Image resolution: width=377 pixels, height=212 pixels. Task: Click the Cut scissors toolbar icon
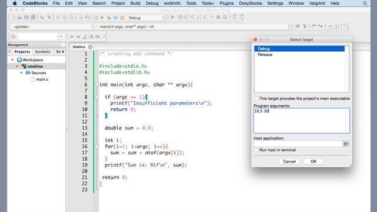coord(58,17)
